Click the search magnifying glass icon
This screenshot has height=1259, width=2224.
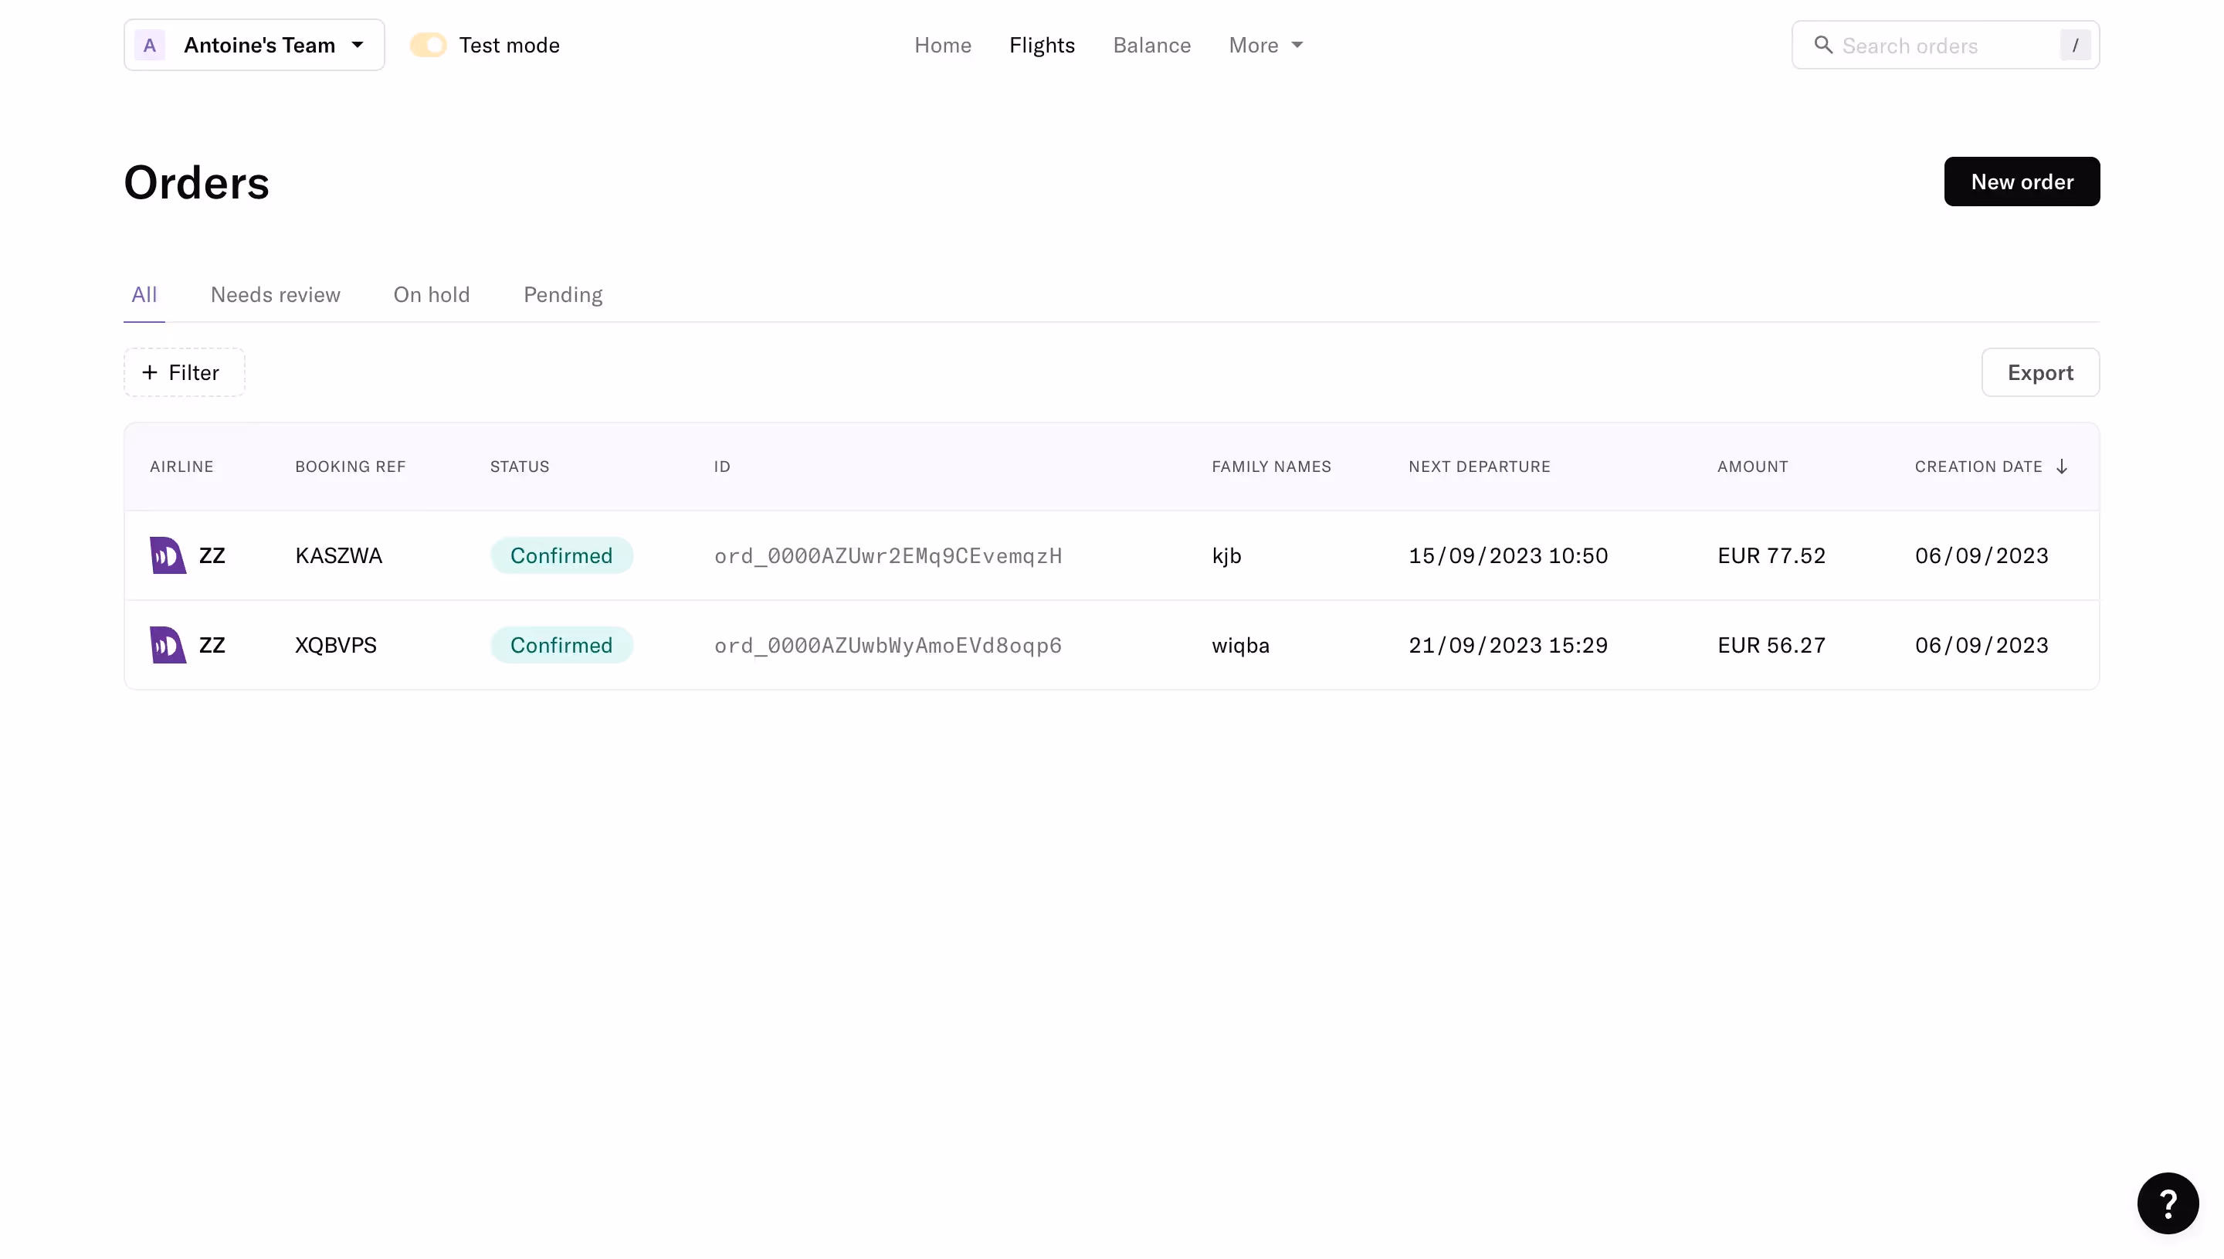tap(1823, 45)
